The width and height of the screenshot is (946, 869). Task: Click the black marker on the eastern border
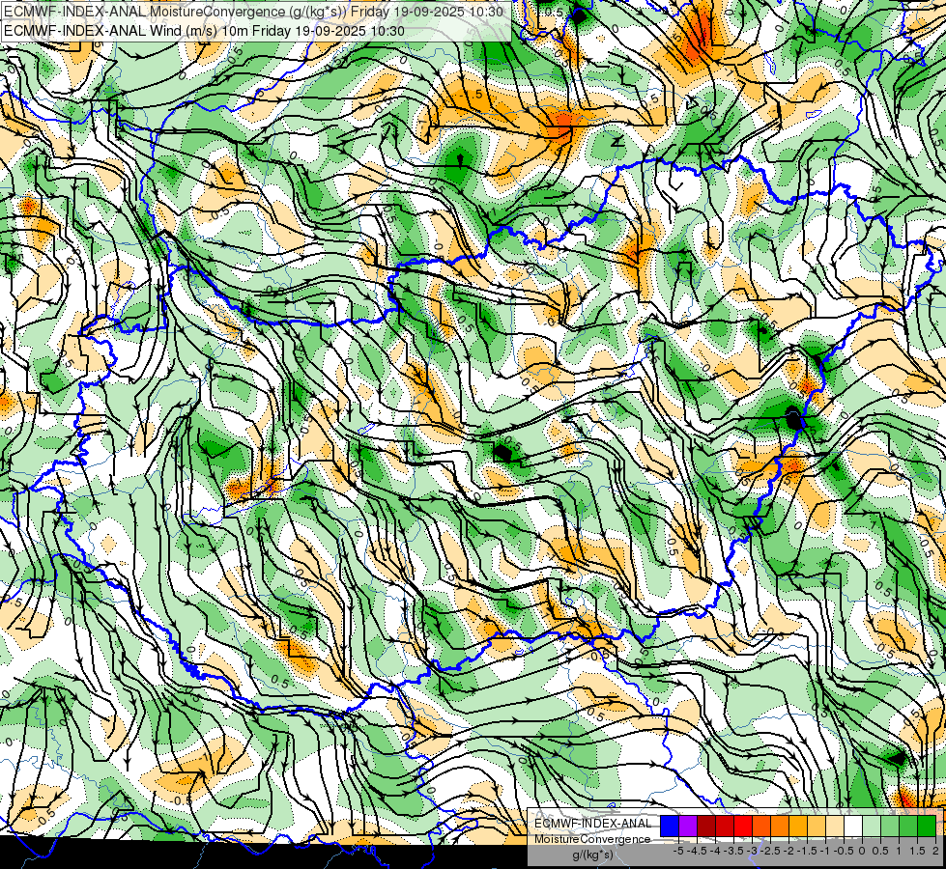(x=794, y=419)
